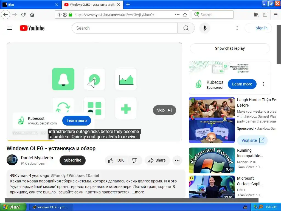Focus the Firefox toolbar Search box
This screenshot has width=281, height=211.
(213, 15)
